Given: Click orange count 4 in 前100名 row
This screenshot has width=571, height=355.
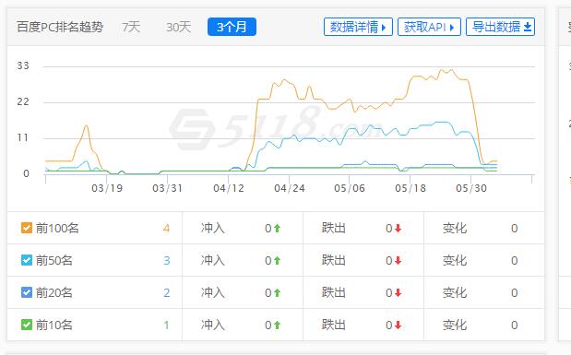Looking at the screenshot, I should (166, 229).
